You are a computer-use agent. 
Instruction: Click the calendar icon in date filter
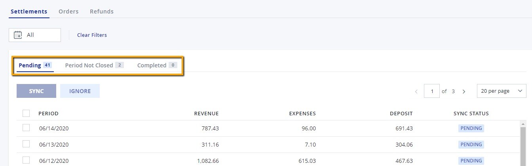(18, 35)
